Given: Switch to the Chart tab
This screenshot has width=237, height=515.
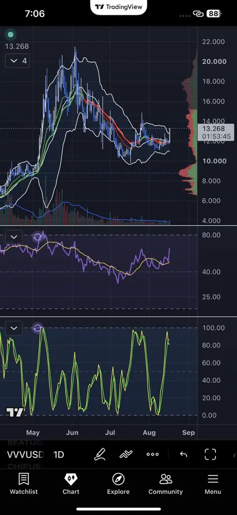Looking at the screenshot, I should [71, 484].
